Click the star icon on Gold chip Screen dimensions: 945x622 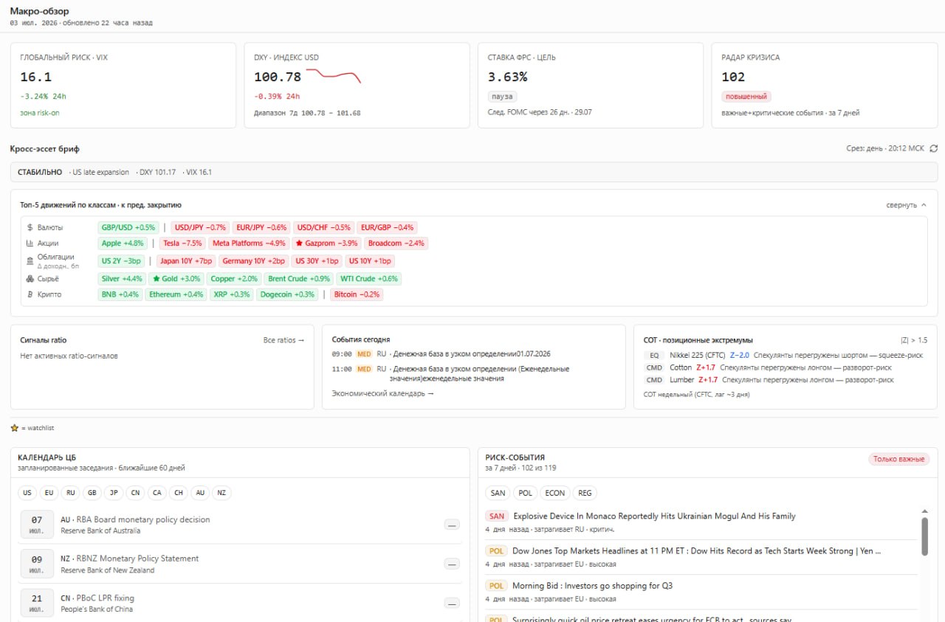(156, 279)
